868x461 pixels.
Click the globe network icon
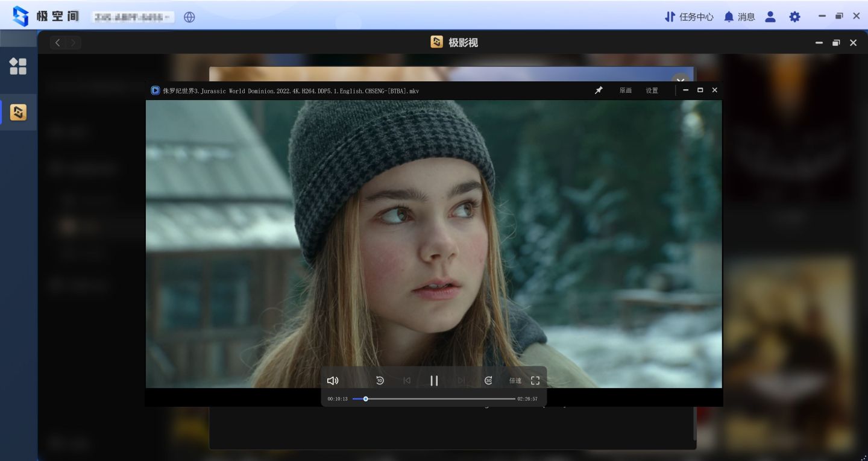pyautogui.click(x=189, y=17)
